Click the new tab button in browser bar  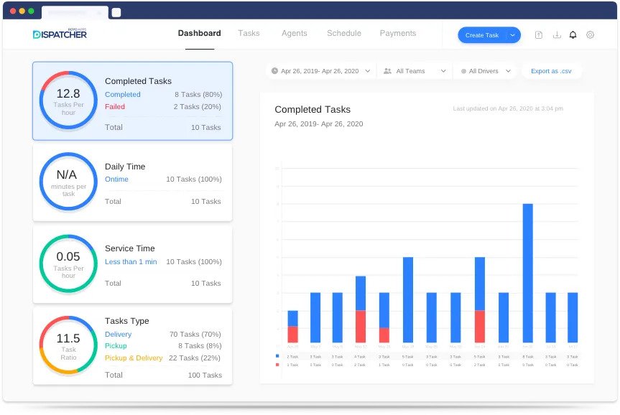[116, 12]
